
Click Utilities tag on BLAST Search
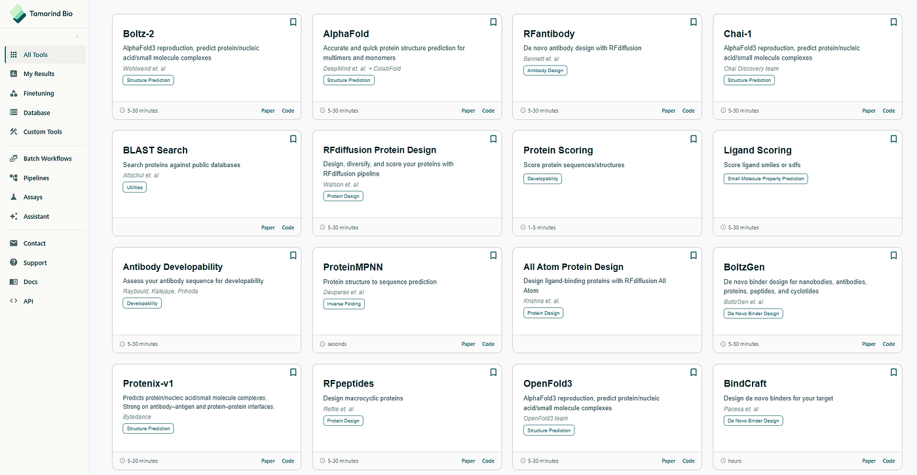[x=134, y=187]
